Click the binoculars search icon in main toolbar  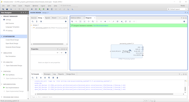point(32,9)
